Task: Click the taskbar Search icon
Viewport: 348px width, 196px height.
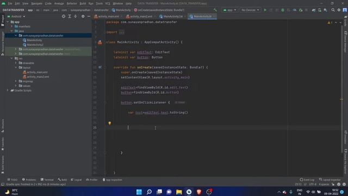Action: (x=149, y=192)
